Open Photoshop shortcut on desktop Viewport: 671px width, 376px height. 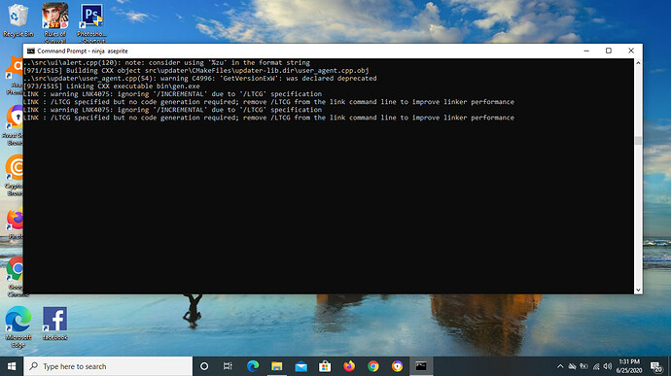[x=91, y=21]
